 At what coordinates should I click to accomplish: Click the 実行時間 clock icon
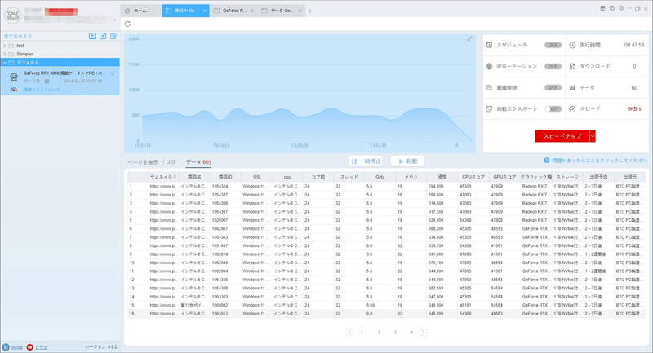tap(573, 45)
